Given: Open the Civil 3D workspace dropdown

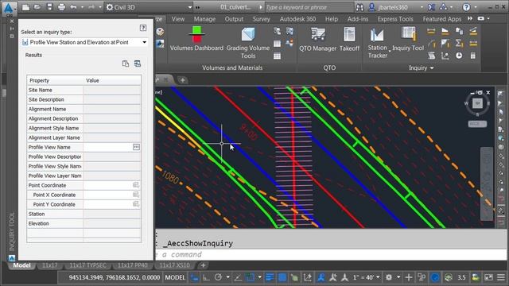Looking at the screenshot, I should coord(150,7).
